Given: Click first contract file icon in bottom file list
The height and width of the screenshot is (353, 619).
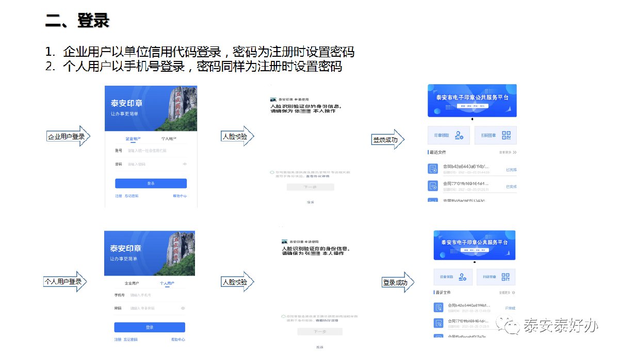Looking at the screenshot, I should coord(438,308).
